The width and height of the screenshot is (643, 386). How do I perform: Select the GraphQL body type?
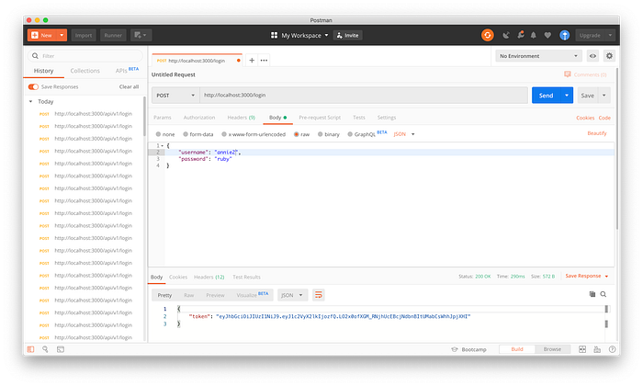point(350,134)
